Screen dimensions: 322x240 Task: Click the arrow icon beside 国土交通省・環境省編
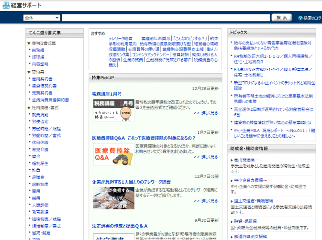coord(275,200)
